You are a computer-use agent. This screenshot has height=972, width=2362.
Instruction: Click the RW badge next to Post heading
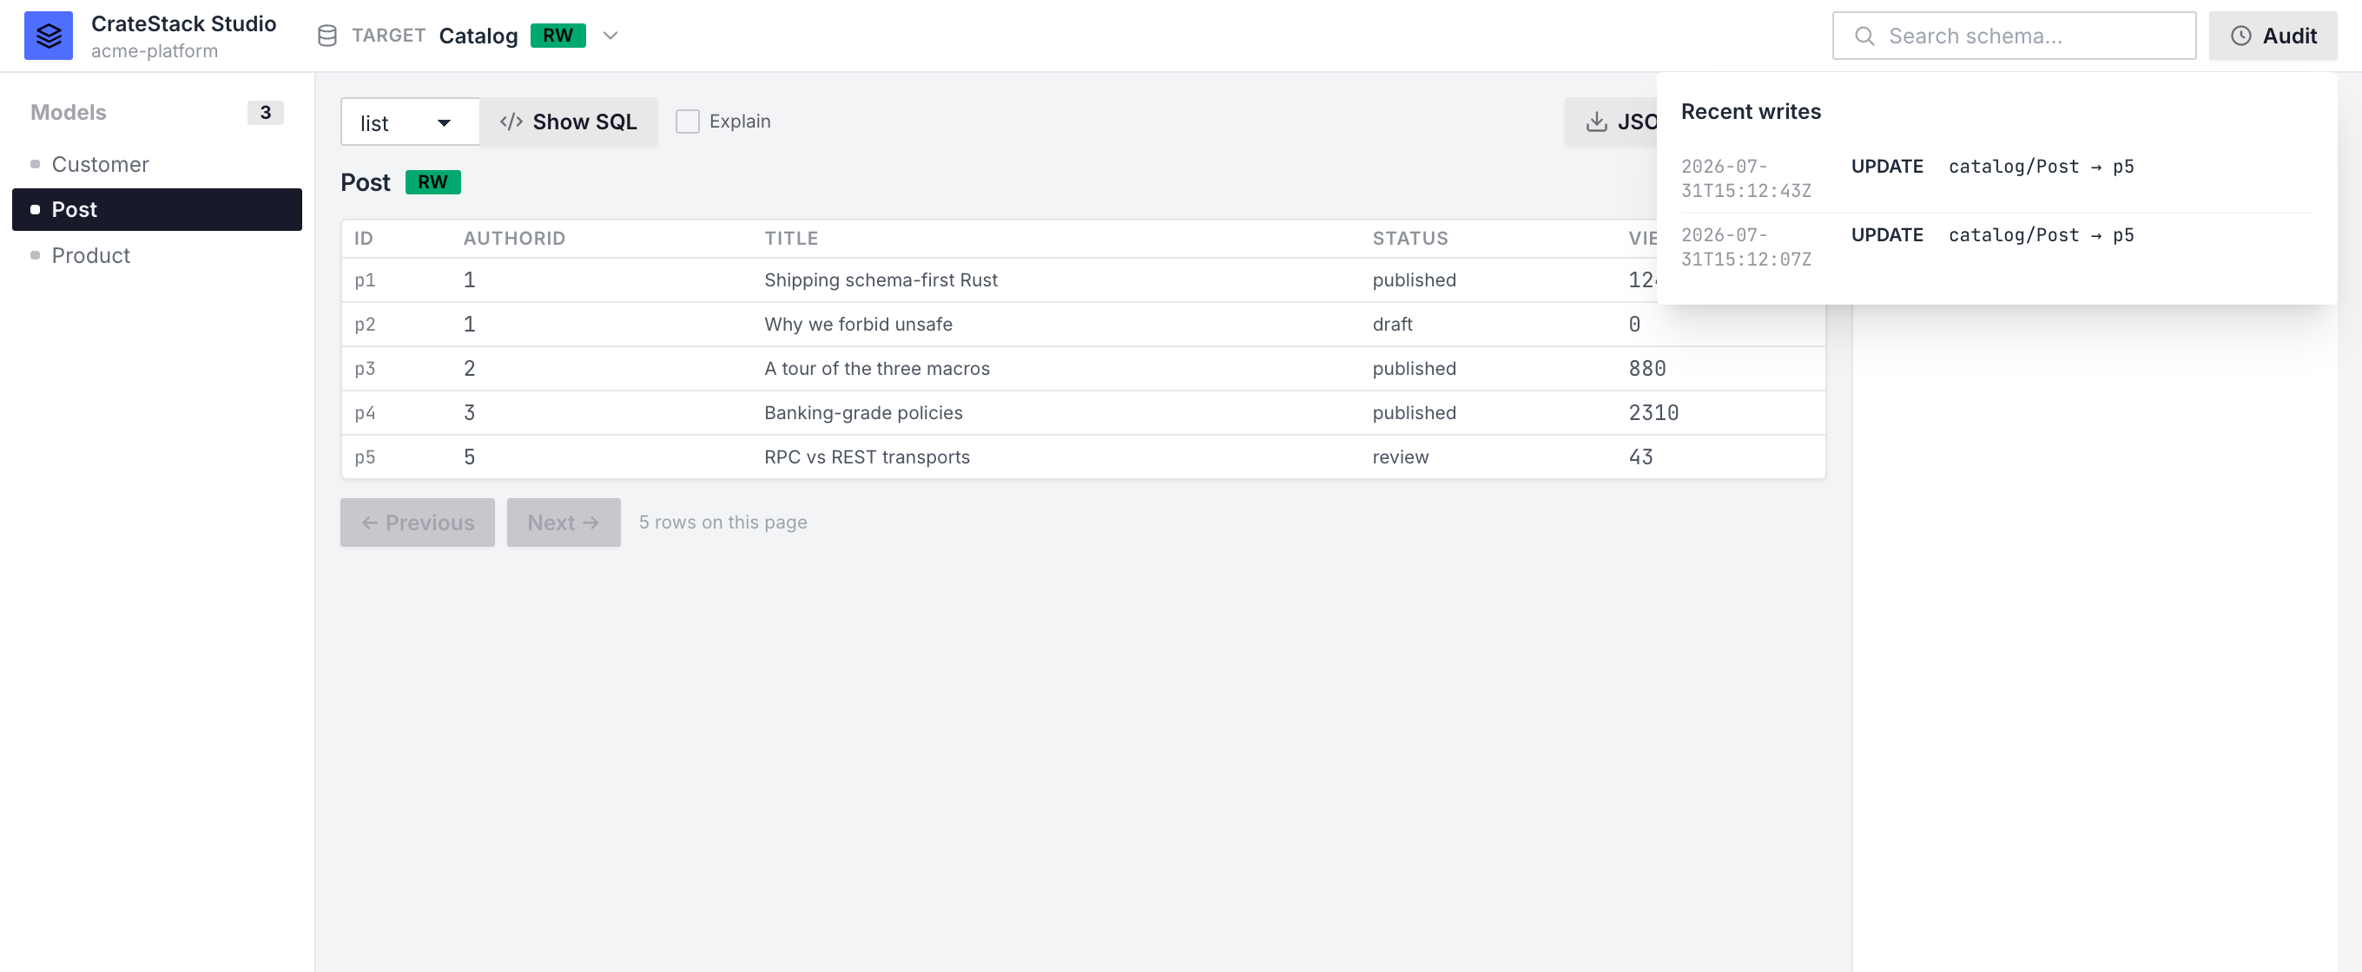(x=432, y=182)
